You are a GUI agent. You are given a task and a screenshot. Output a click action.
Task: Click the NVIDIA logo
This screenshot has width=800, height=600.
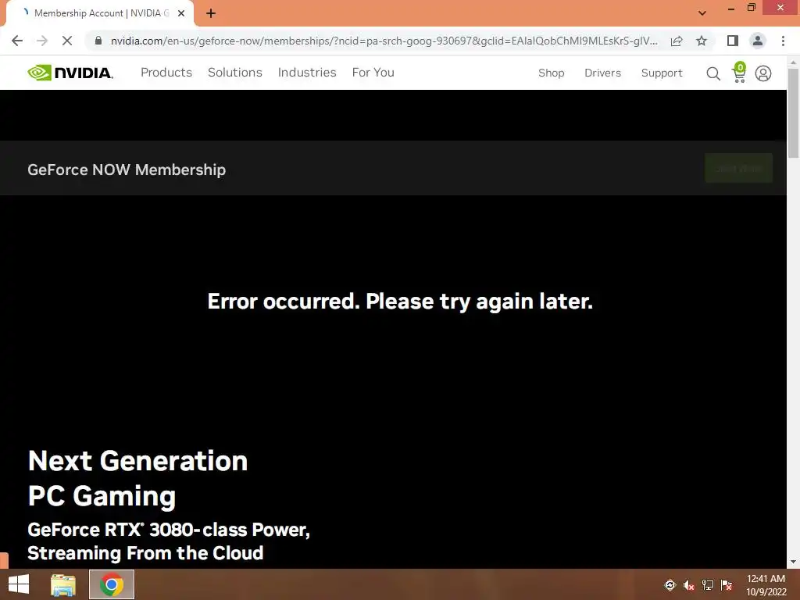(x=70, y=73)
